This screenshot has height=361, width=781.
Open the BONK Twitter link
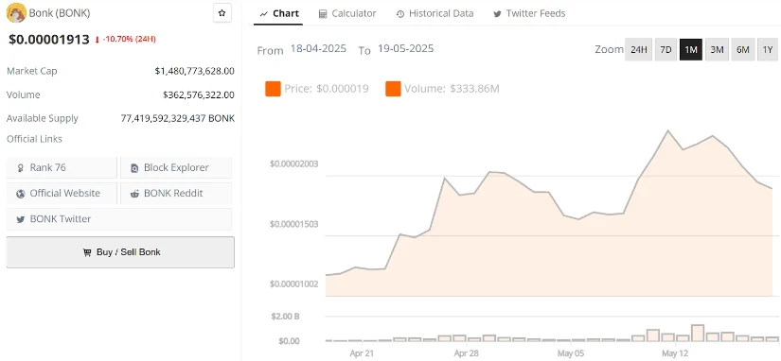pyautogui.click(x=119, y=219)
